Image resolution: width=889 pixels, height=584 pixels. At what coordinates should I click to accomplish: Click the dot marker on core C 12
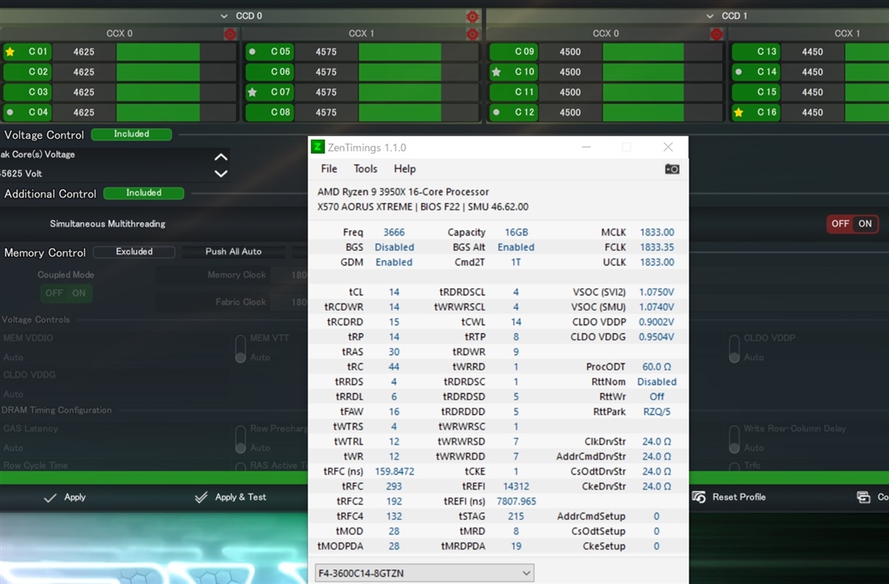pos(496,112)
